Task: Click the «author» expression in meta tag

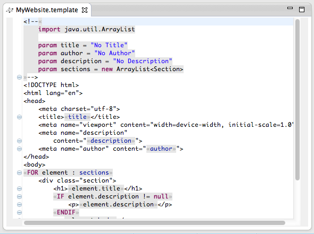Action: click(x=161, y=149)
